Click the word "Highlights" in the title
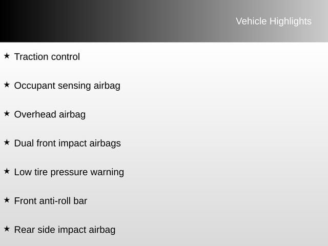Image resolution: width=328 pixels, height=246 pixels. pos(290,21)
